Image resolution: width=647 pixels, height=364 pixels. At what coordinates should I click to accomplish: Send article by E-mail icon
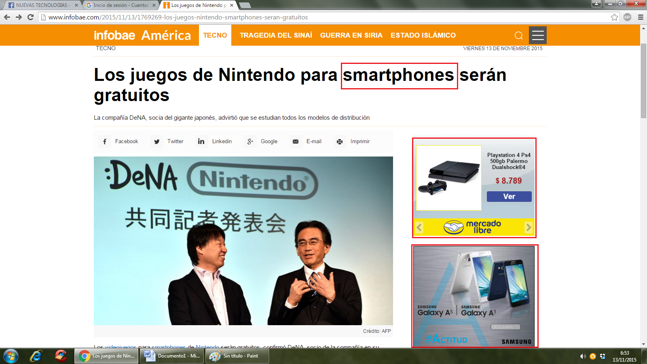296,142
